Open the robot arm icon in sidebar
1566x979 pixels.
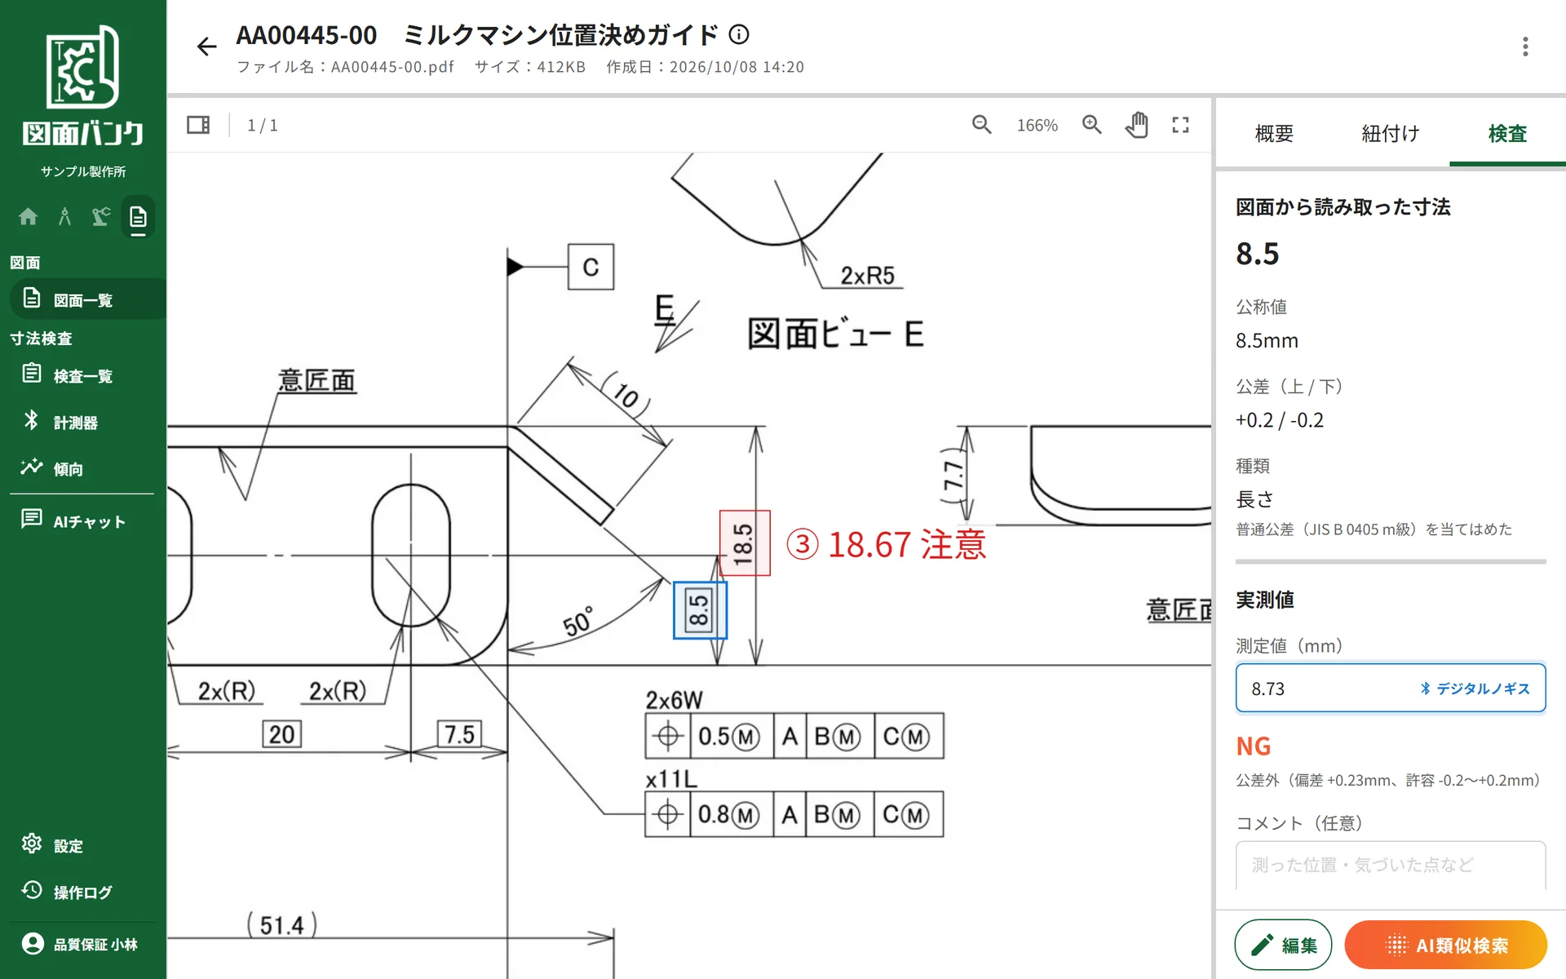[x=100, y=216]
